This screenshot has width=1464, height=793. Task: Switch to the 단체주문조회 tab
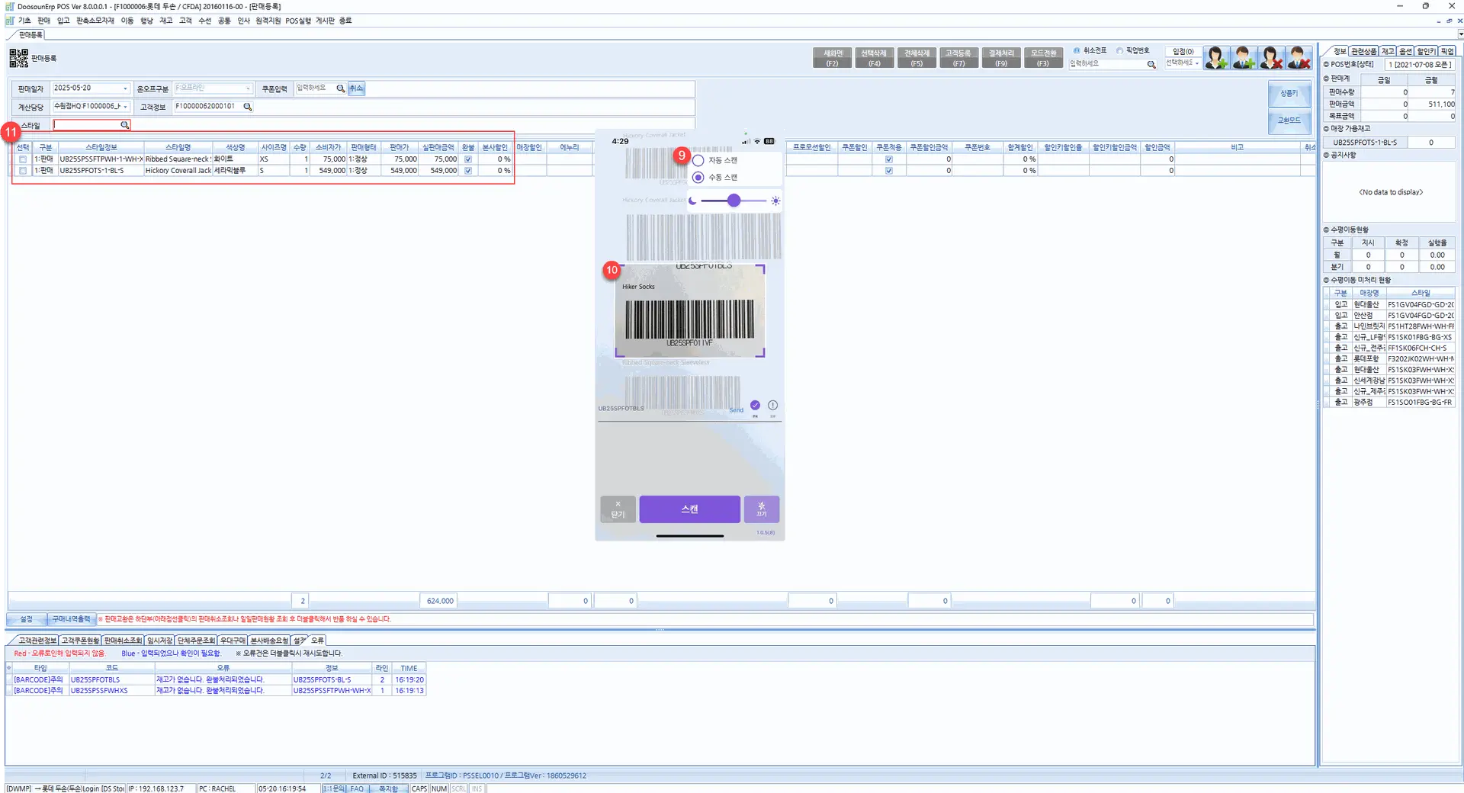[x=197, y=640]
